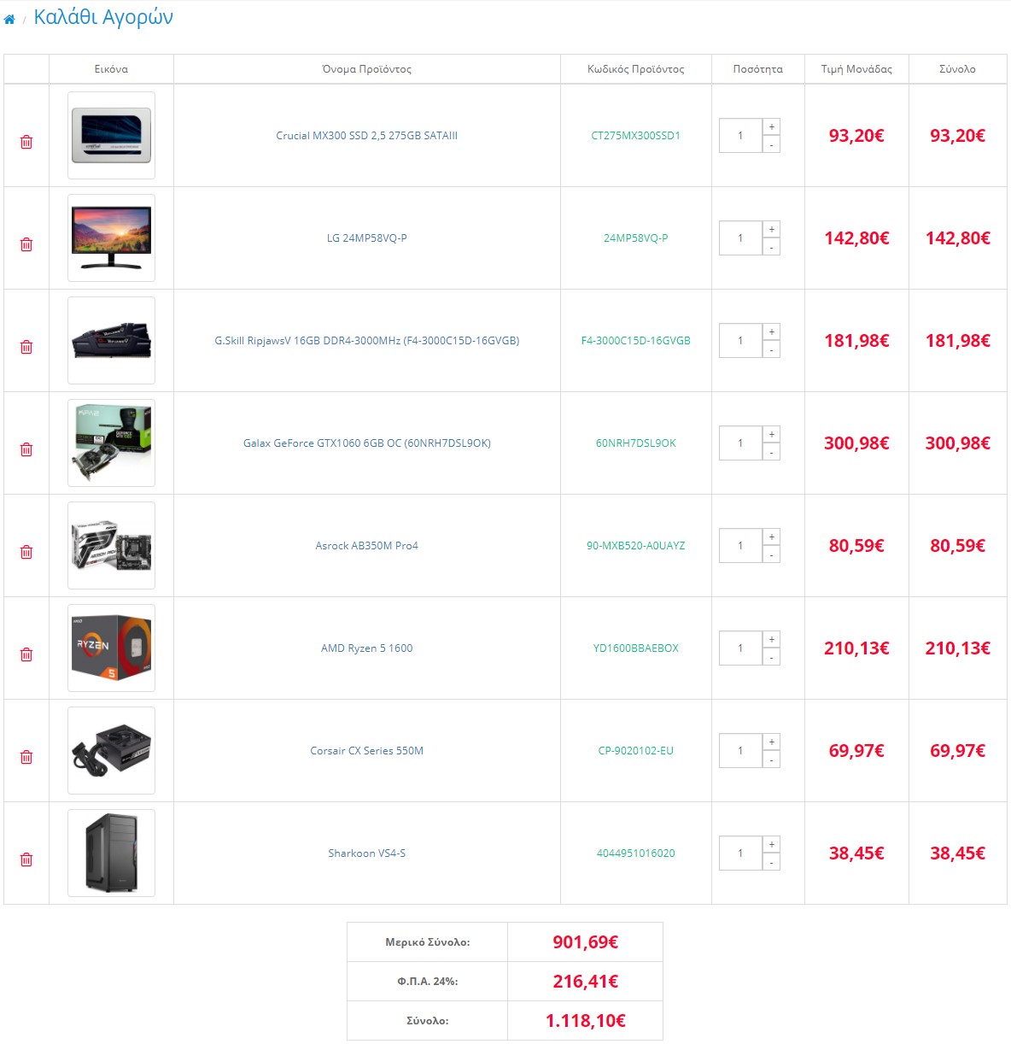This screenshot has height=1044, width=1011.
Task: Open Galax GeForce GTX1060 6GB OC link
Action: [x=367, y=443]
